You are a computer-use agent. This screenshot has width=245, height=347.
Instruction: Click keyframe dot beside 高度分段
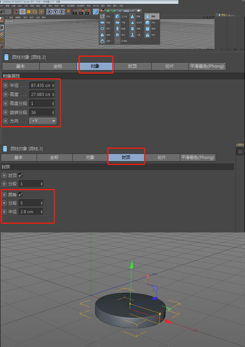point(5,103)
